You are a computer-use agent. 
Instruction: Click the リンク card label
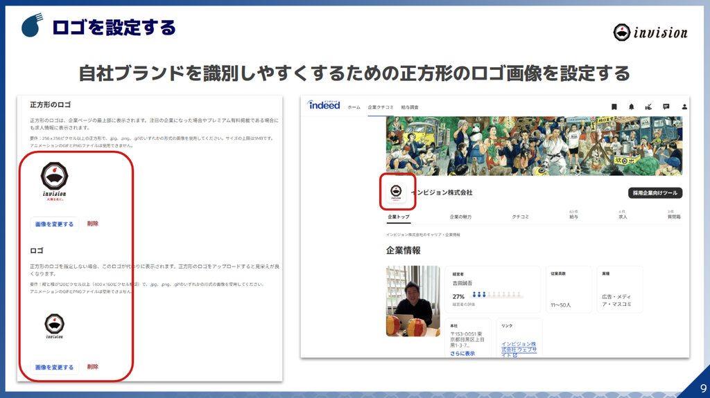click(x=507, y=325)
